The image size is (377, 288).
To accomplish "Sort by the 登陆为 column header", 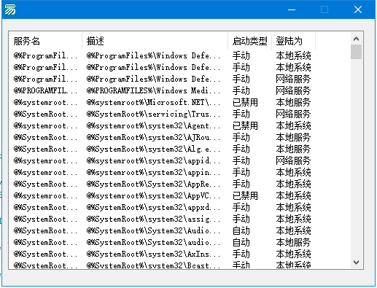I will [x=293, y=41].
